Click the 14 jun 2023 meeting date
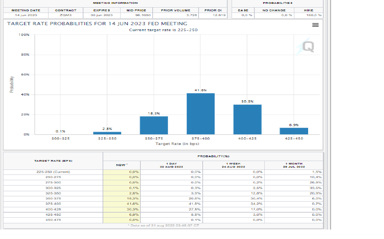384x239 pixels. [x=26, y=15]
